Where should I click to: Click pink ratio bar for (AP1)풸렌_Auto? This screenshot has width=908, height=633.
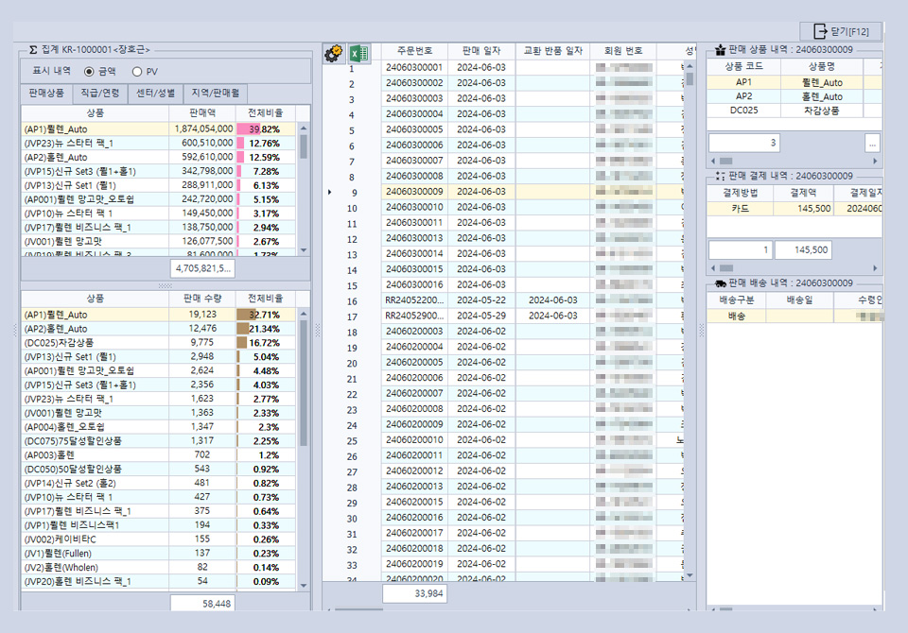click(250, 128)
